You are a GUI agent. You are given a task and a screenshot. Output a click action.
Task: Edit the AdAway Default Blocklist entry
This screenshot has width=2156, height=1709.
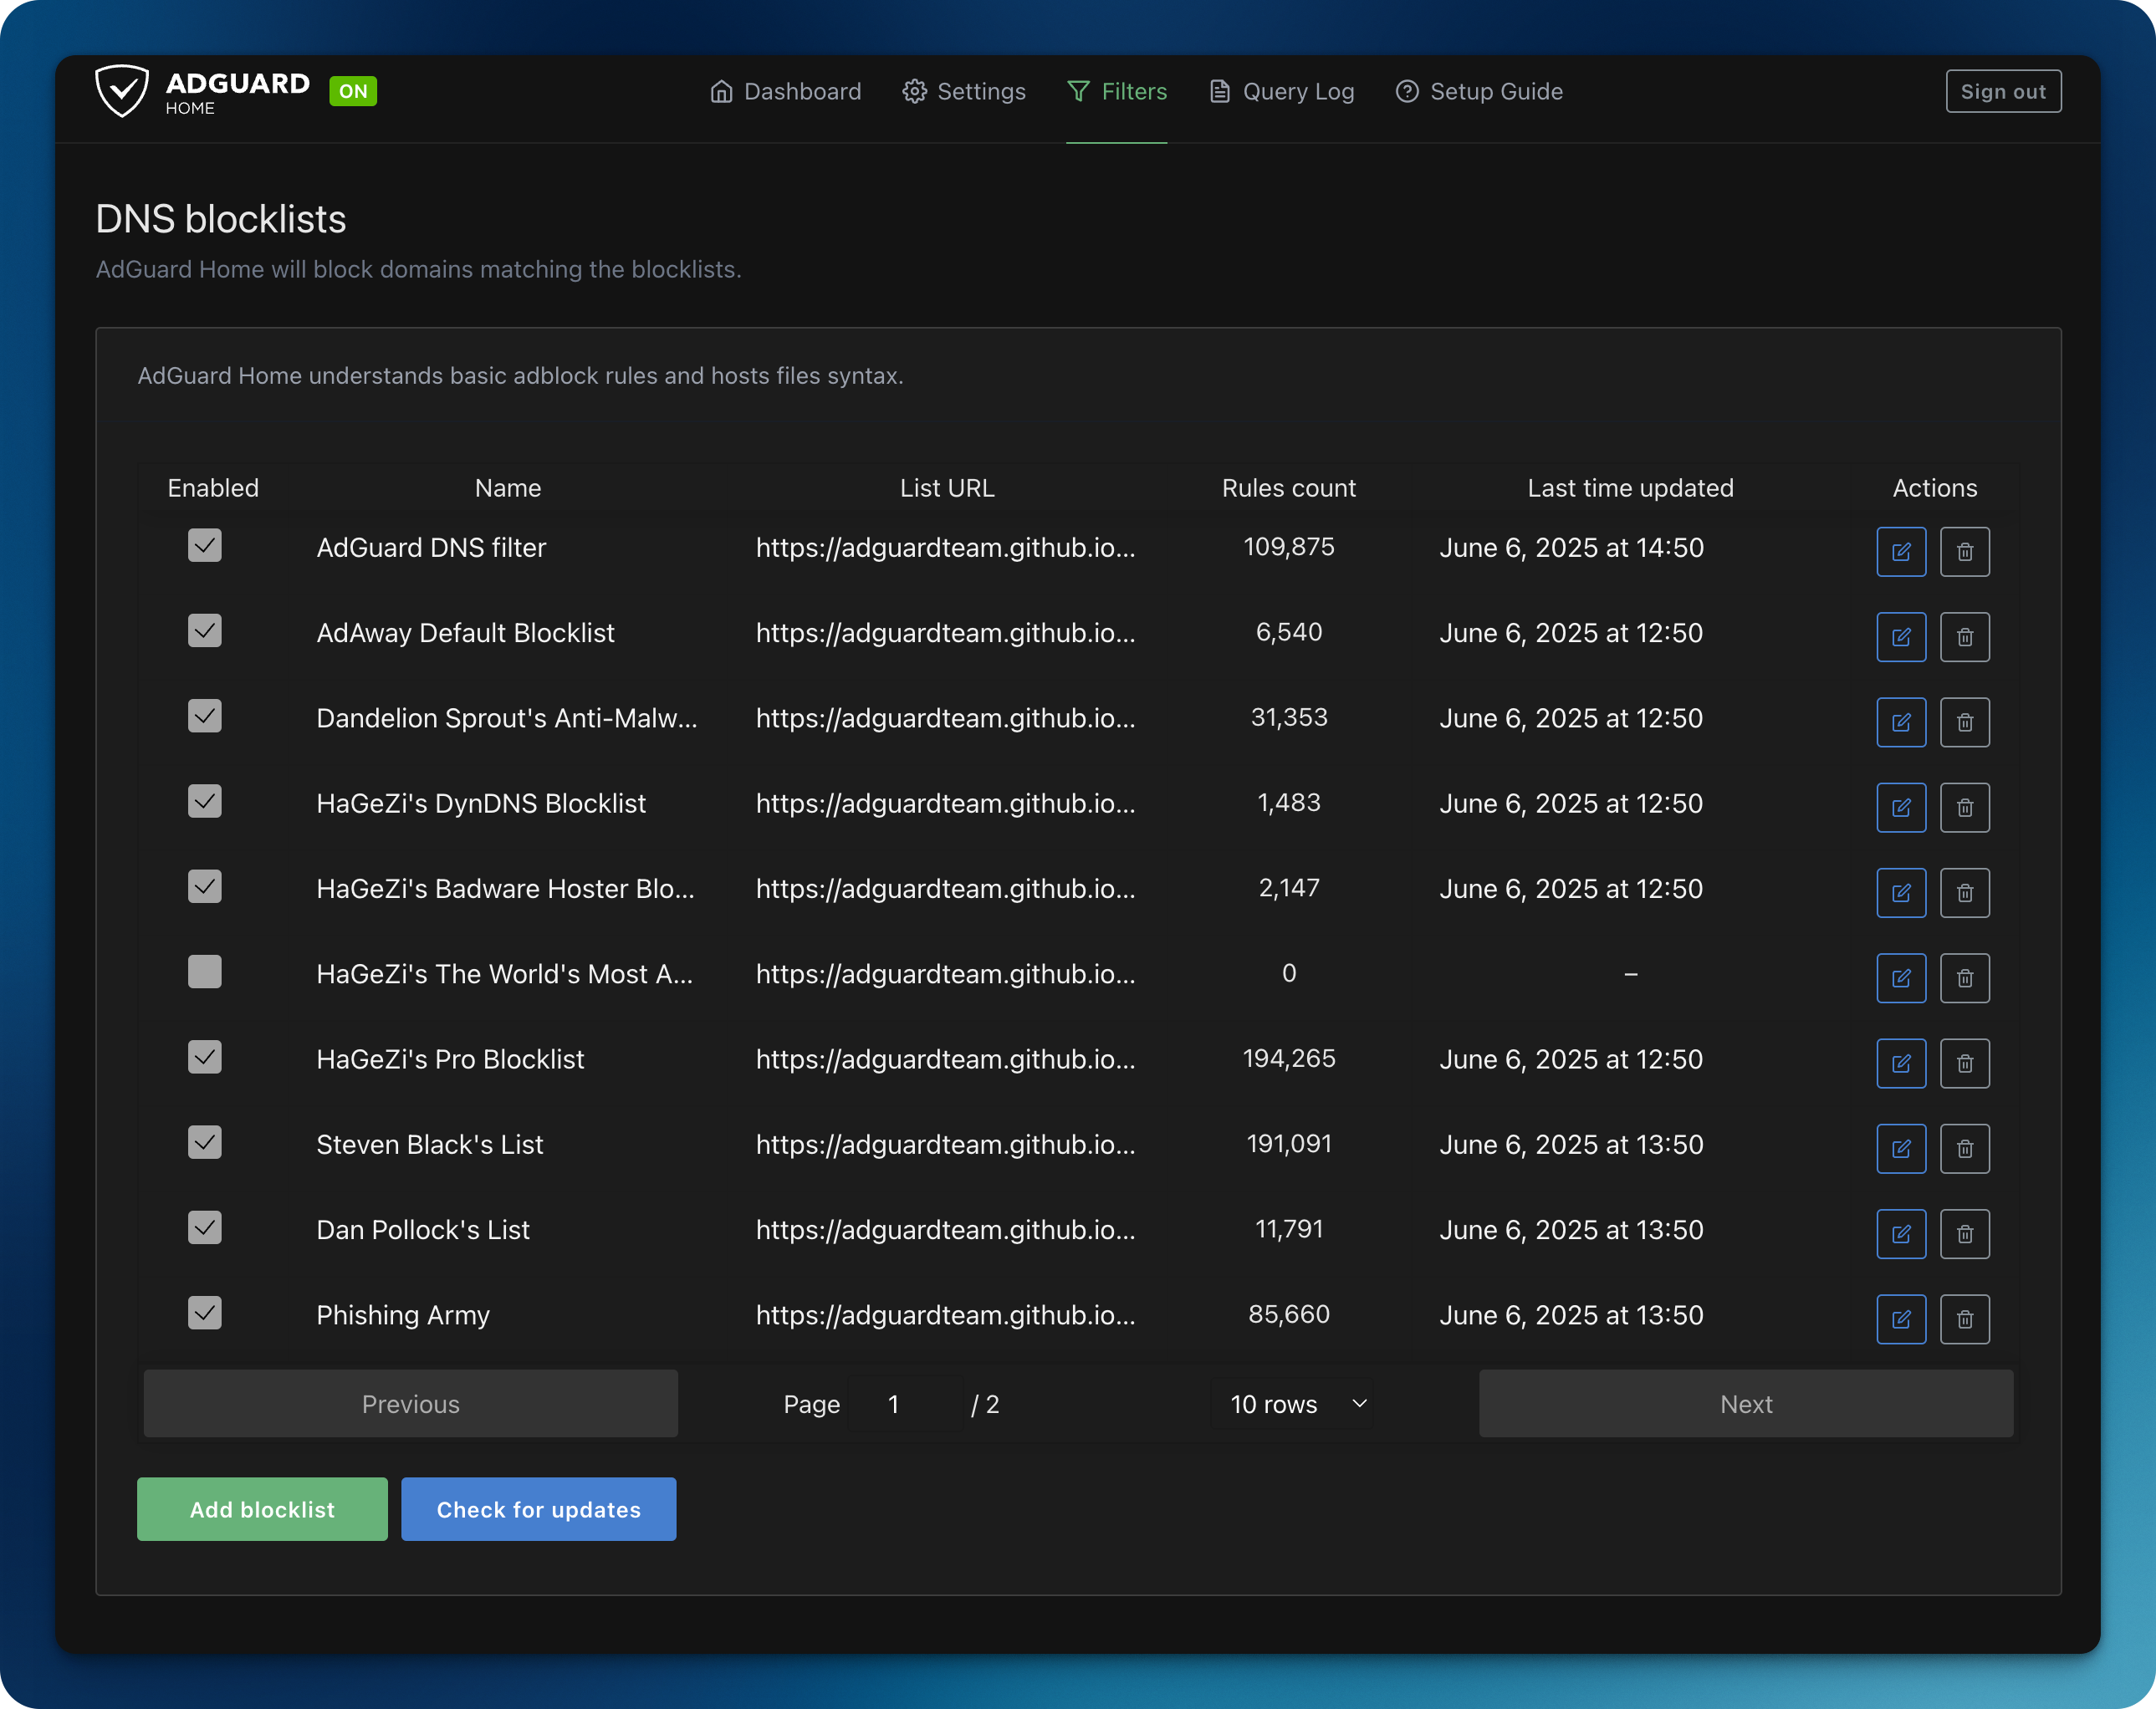pyautogui.click(x=1901, y=637)
